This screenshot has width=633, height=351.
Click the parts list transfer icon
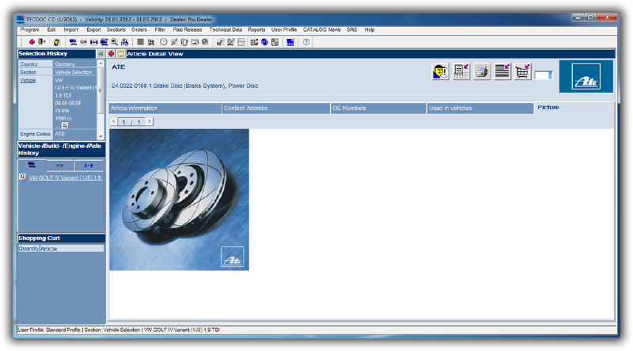click(461, 71)
